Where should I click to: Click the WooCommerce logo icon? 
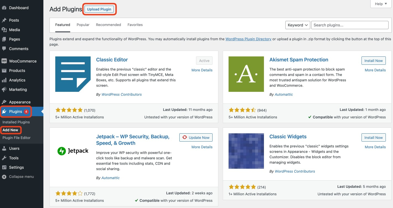(4, 61)
